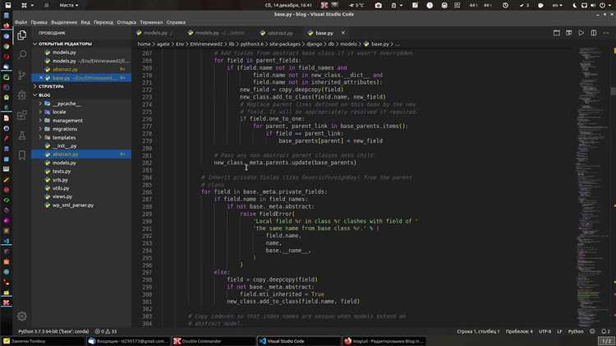Open the Места dropdown in top panel
This screenshot has height=346, width=616.
click(68, 5)
